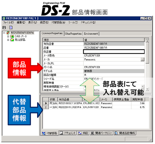Switch to the CharProperties tab
Viewport: 155px width, 144px height.
(x=73, y=34)
